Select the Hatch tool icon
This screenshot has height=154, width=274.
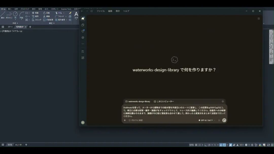(27, 20)
